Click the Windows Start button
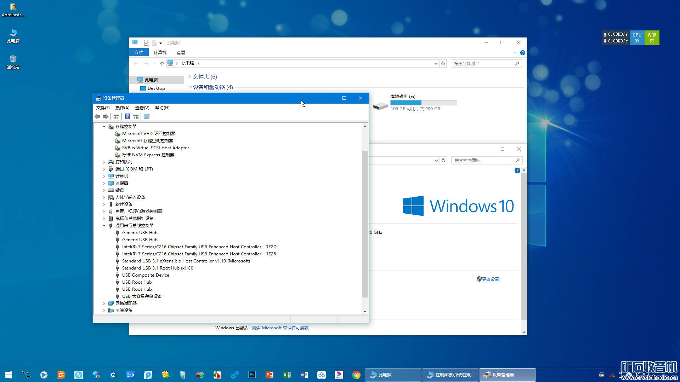 point(8,375)
